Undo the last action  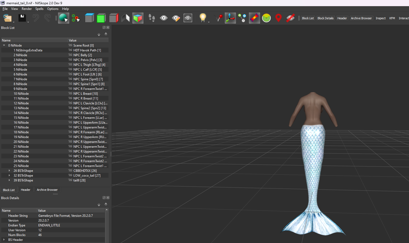tap(36, 18)
